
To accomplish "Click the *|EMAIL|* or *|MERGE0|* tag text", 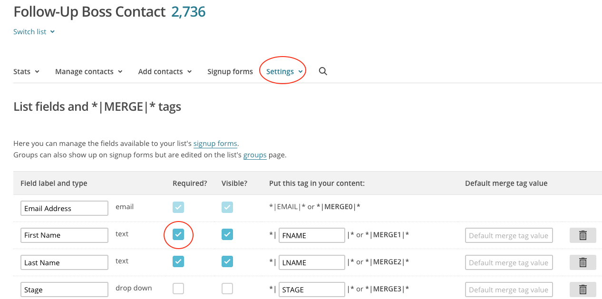I will pyautogui.click(x=315, y=207).
